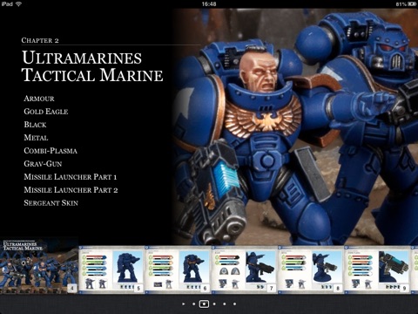Jump to the page 7 thumbnail
The height and width of the screenshot is (314, 418).
point(245,270)
